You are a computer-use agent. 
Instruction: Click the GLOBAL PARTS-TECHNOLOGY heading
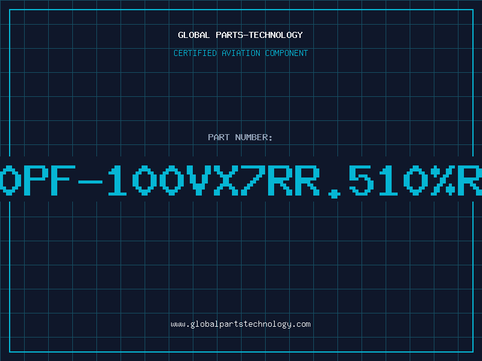tap(240, 35)
